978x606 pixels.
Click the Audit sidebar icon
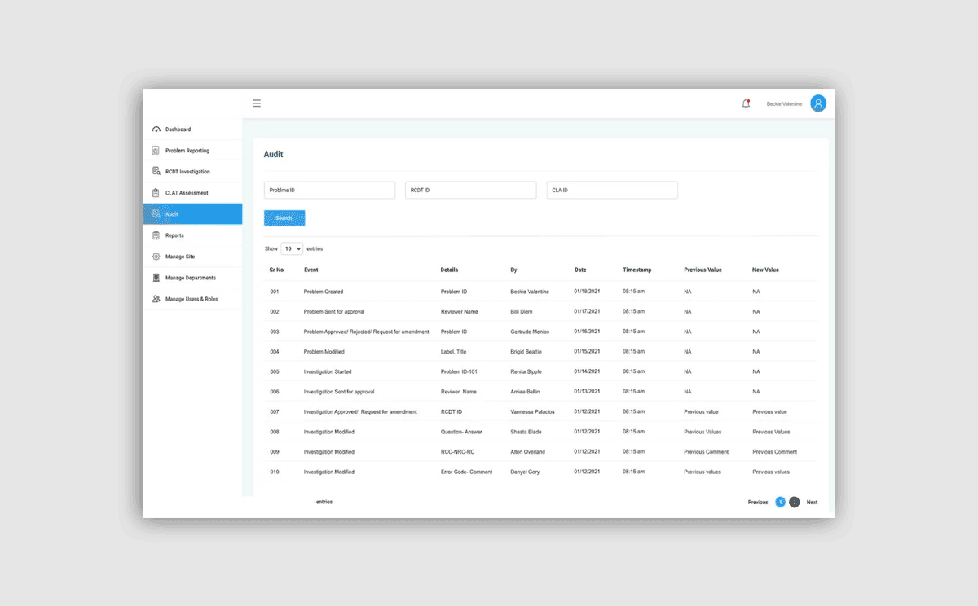coord(156,214)
